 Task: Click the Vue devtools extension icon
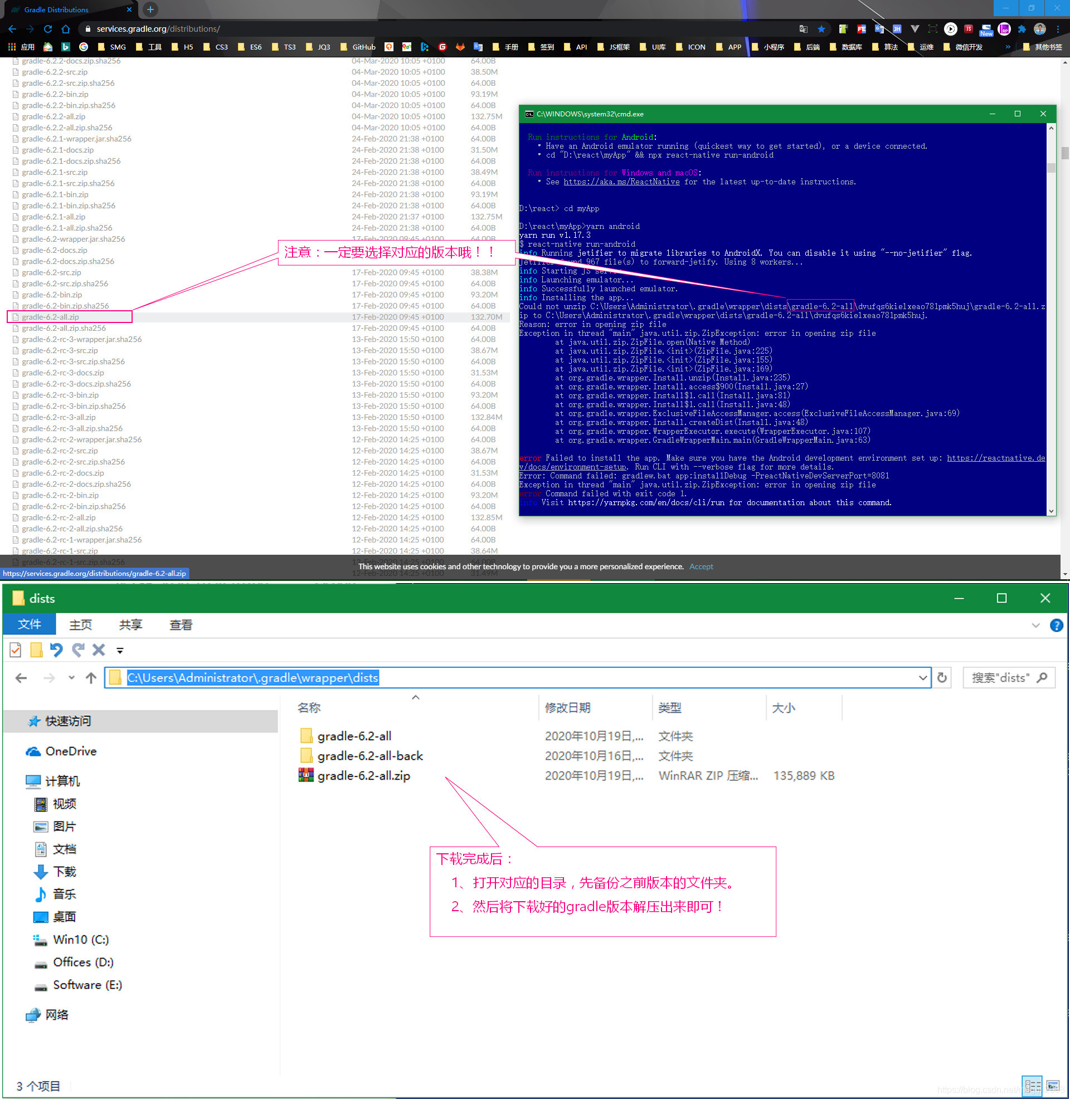pyautogui.click(x=915, y=28)
